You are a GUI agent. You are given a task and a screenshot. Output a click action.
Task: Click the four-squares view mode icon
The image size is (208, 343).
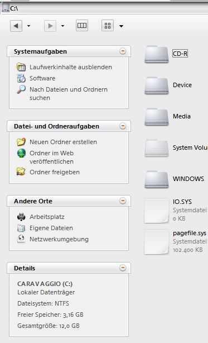[x=108, y=26]
